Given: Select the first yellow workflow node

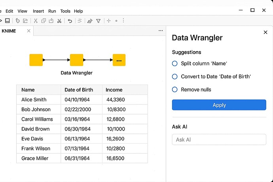Looking at the screenshot, I should pyautogui.click(x=36, y=60).
